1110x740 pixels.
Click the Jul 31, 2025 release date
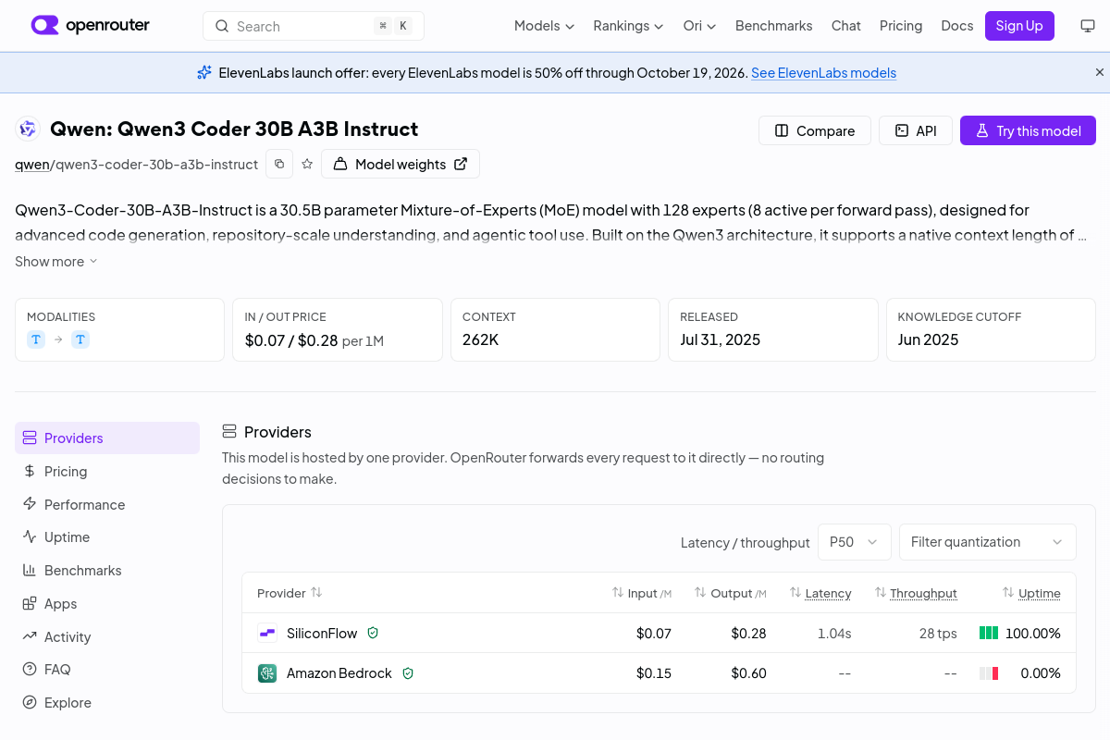[720, 339]
